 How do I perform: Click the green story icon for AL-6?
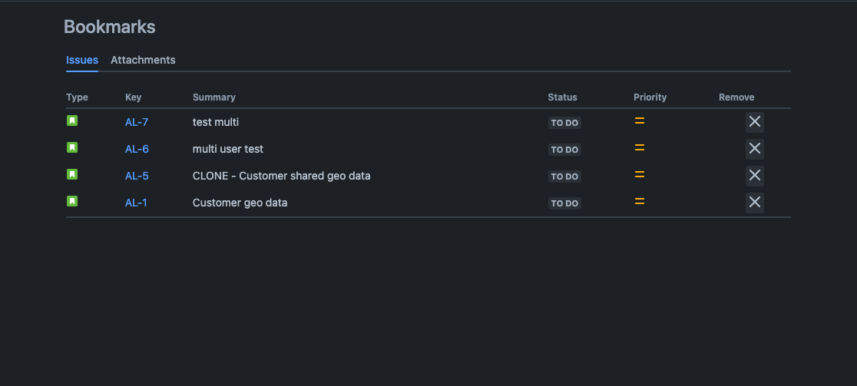click(x=72, y=147)
